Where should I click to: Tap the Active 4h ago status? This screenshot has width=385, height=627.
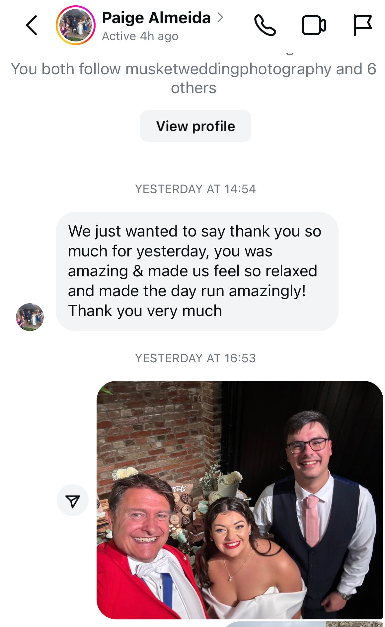pyautogui.click(x=140, y=36)
